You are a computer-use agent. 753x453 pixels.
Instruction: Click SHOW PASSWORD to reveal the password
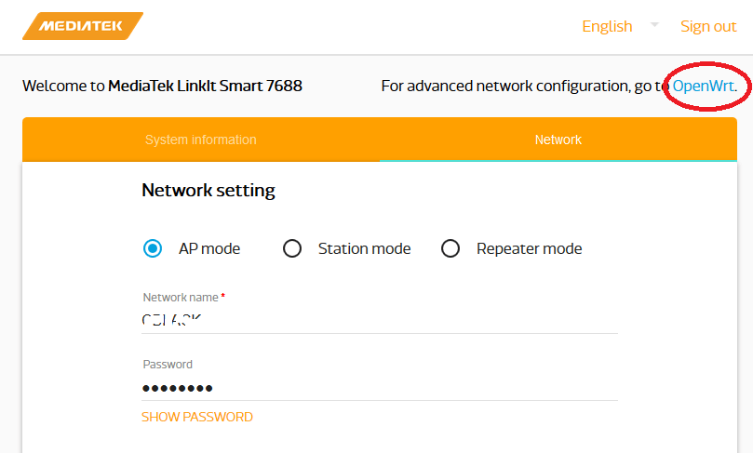pos(196,417)
